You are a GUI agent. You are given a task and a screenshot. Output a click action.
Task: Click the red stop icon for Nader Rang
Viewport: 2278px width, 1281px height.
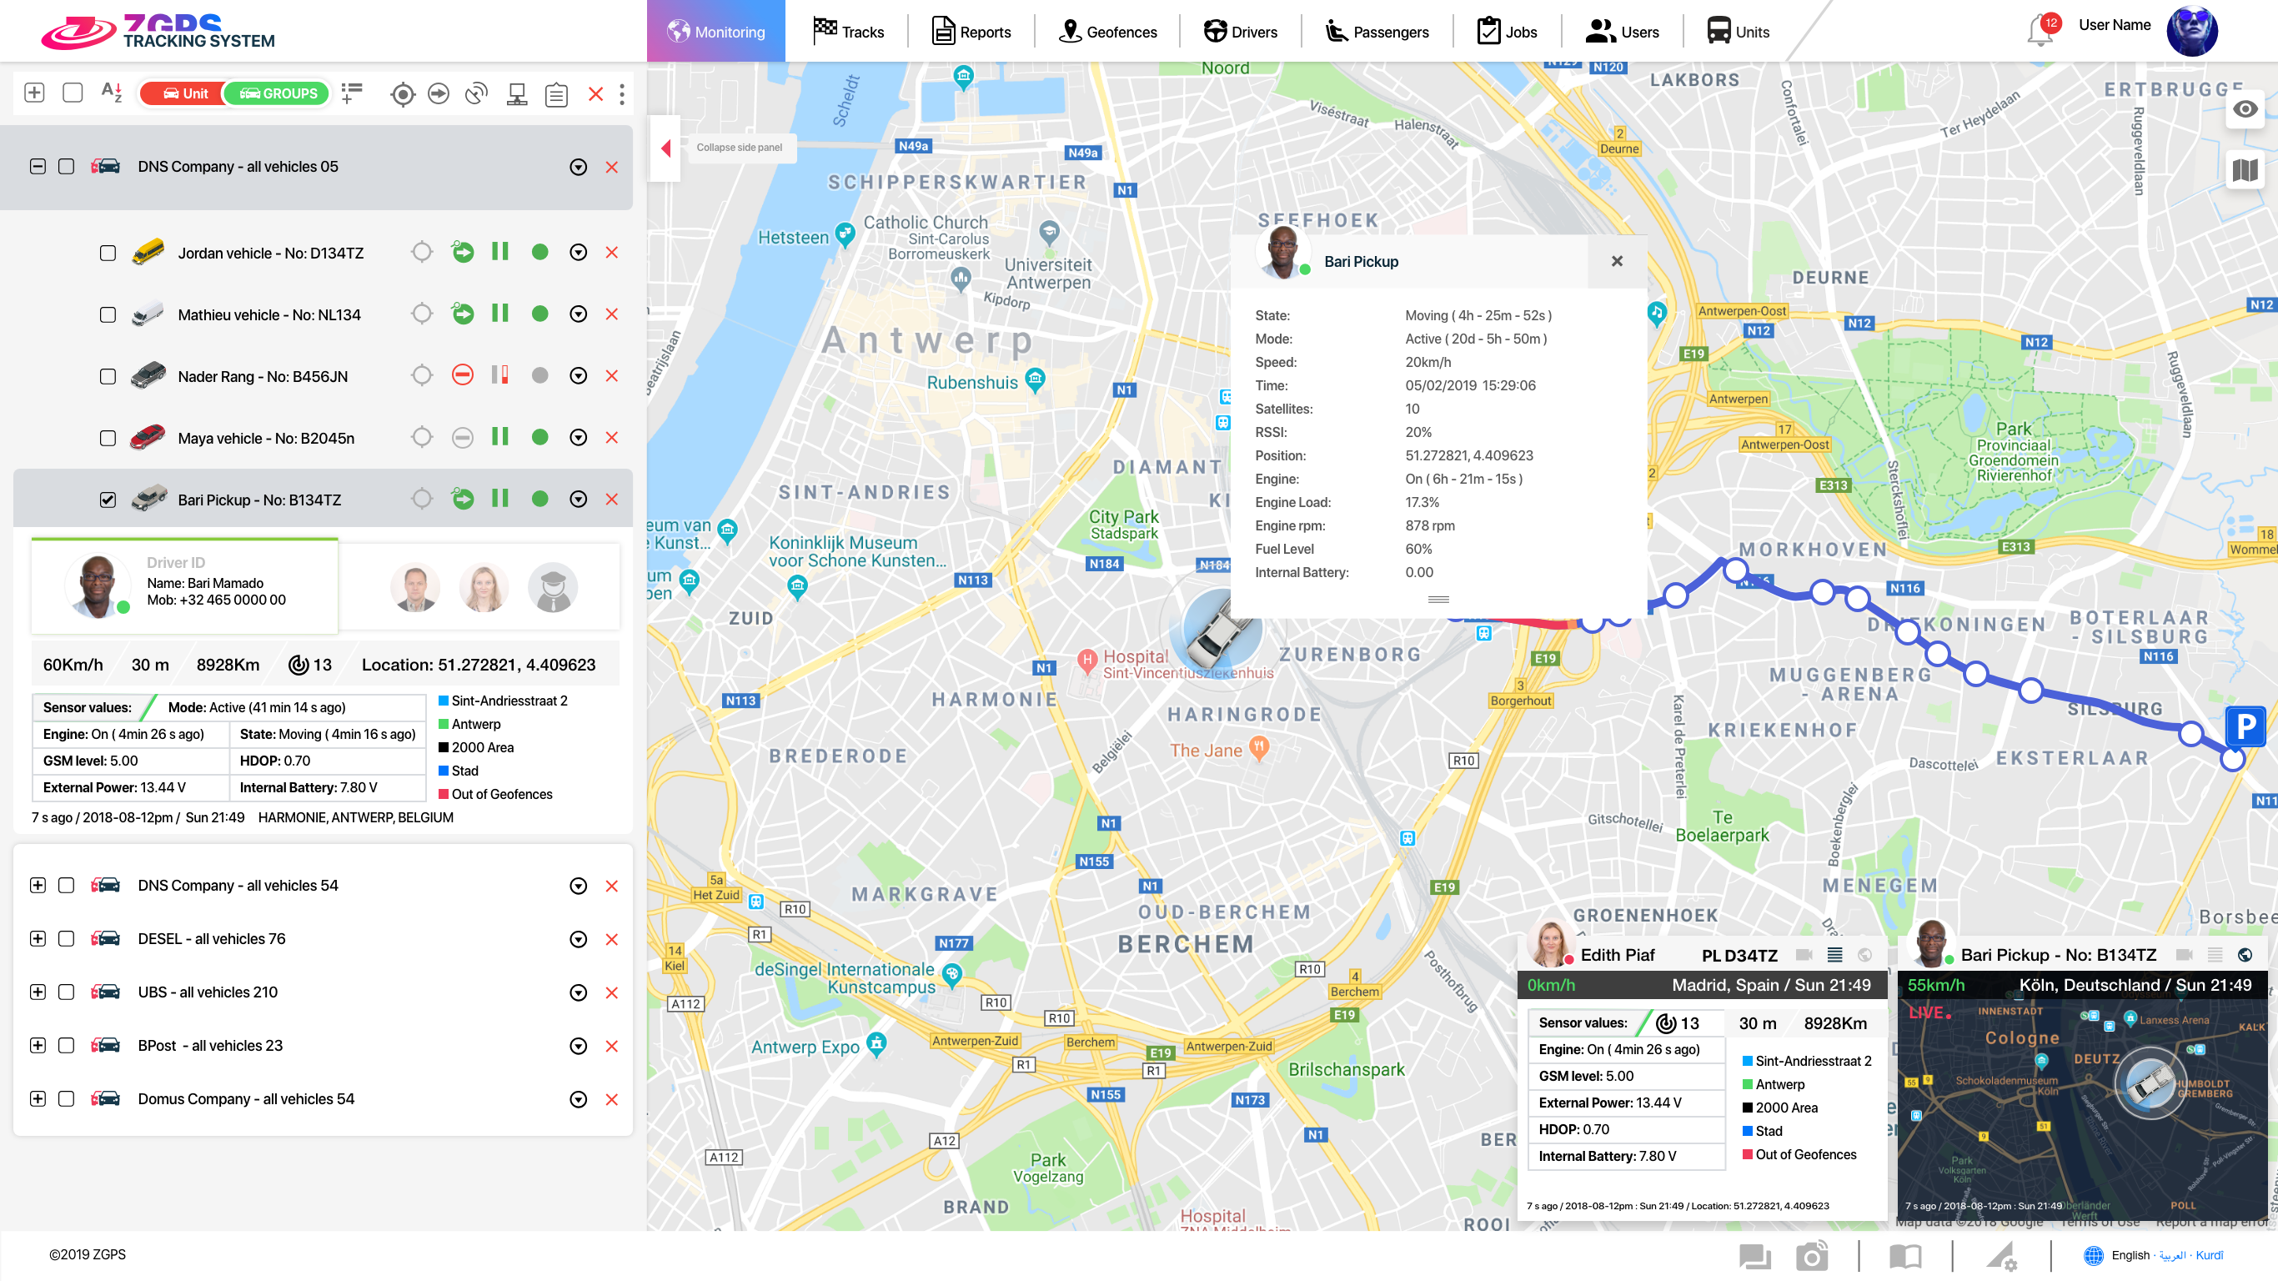click(x=463, y=376)
